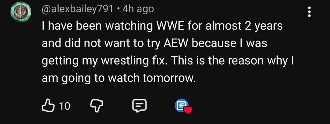
Task: Dislike the comment with the thumbs-down icon
Action: coord(97,105)
